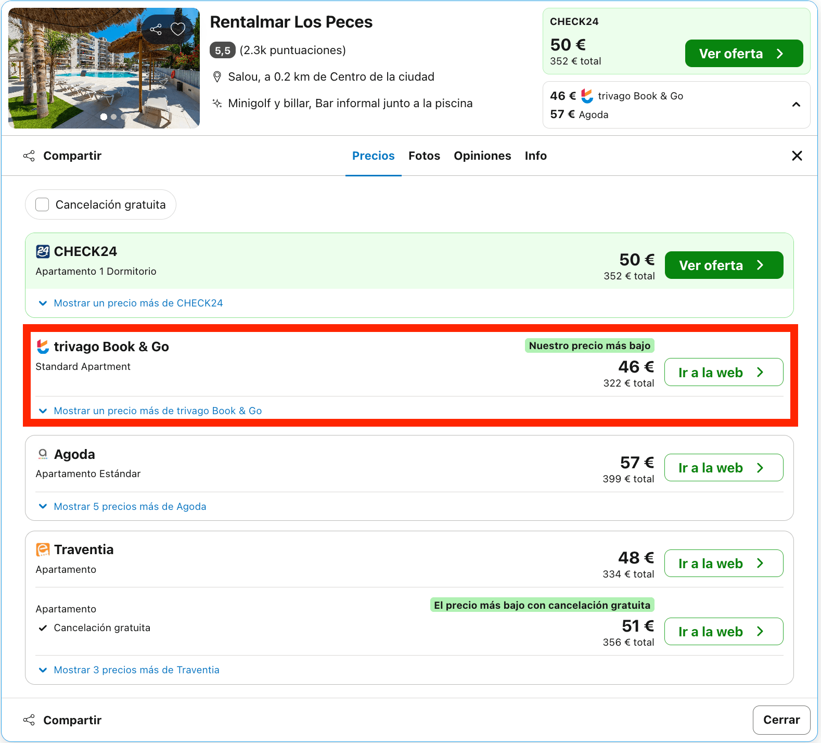Click the 399 € total text

click(x=628, y=479)
